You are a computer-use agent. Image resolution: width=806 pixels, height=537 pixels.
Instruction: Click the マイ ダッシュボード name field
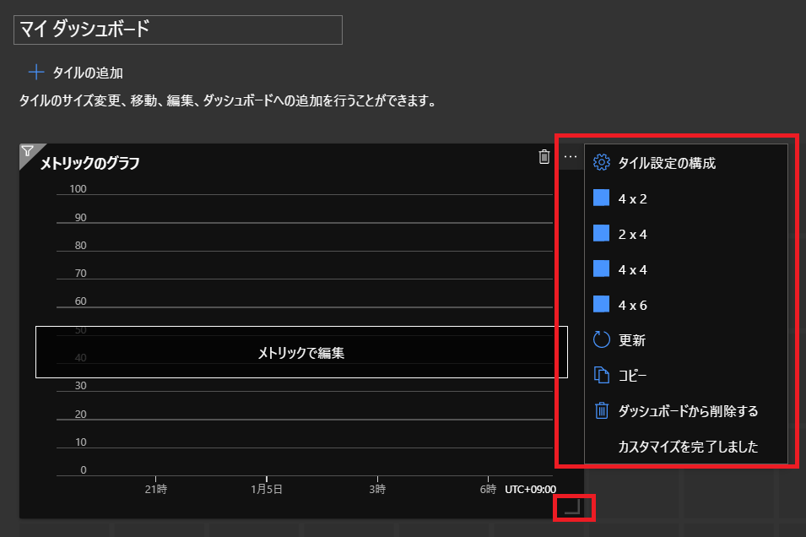[x=178, y=30]
